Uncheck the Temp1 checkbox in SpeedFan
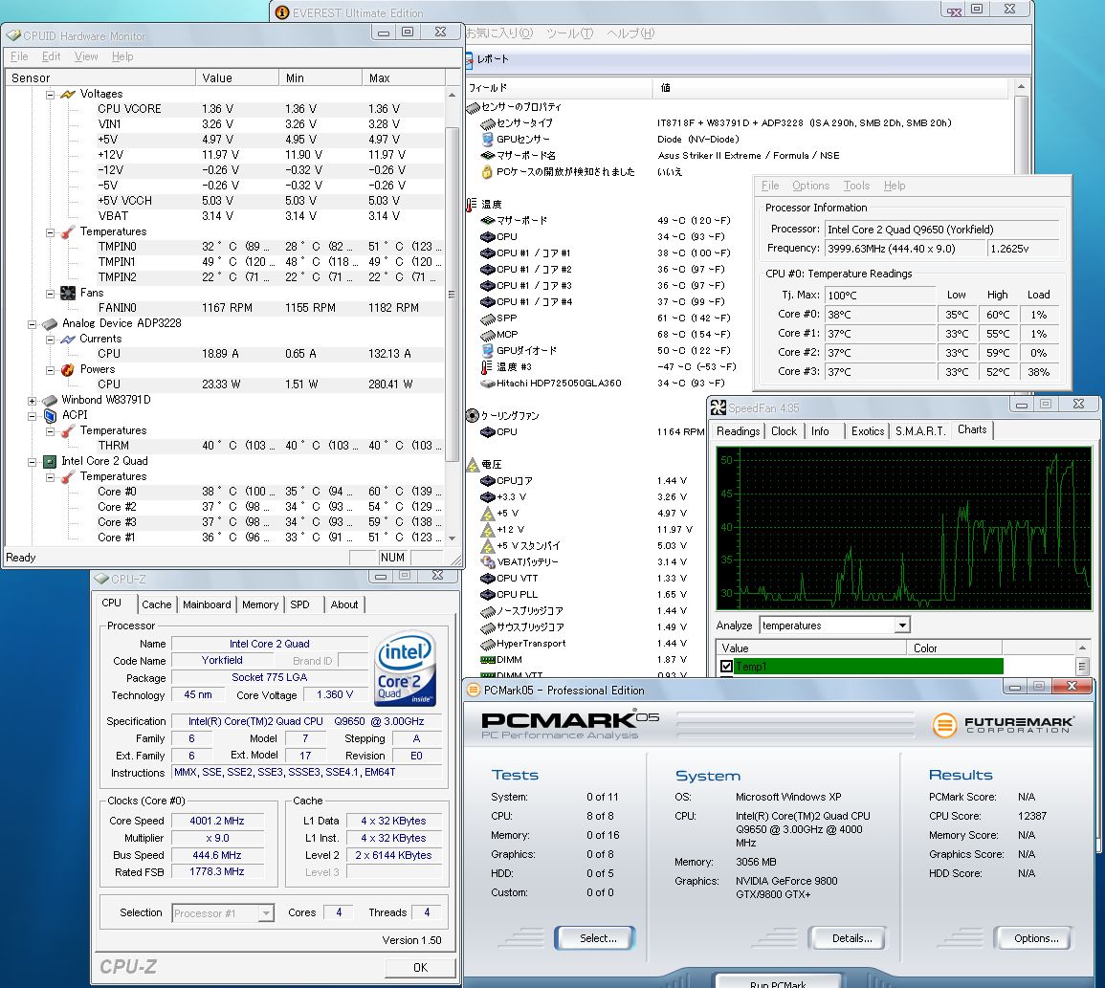The width and height of the screenshot is (1105, 988). coord(726,667)
